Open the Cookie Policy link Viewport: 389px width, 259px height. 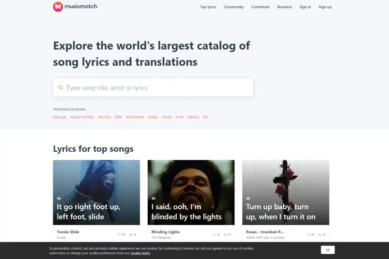[x=141, y=253]
